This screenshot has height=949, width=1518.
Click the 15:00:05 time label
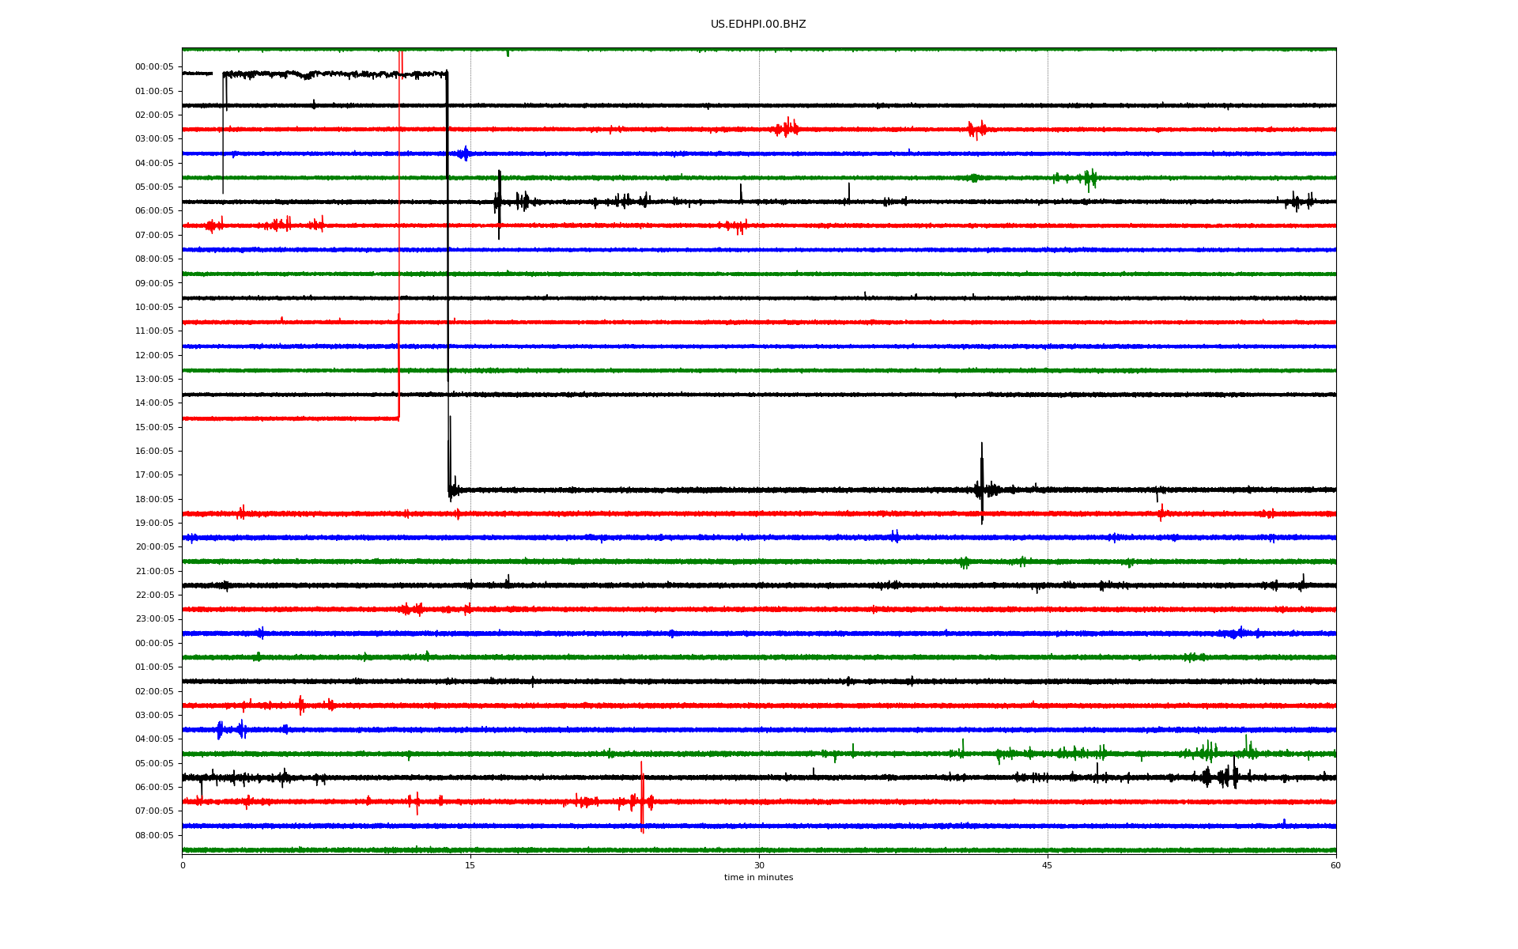pyautogui.click(x=154, y=427)
